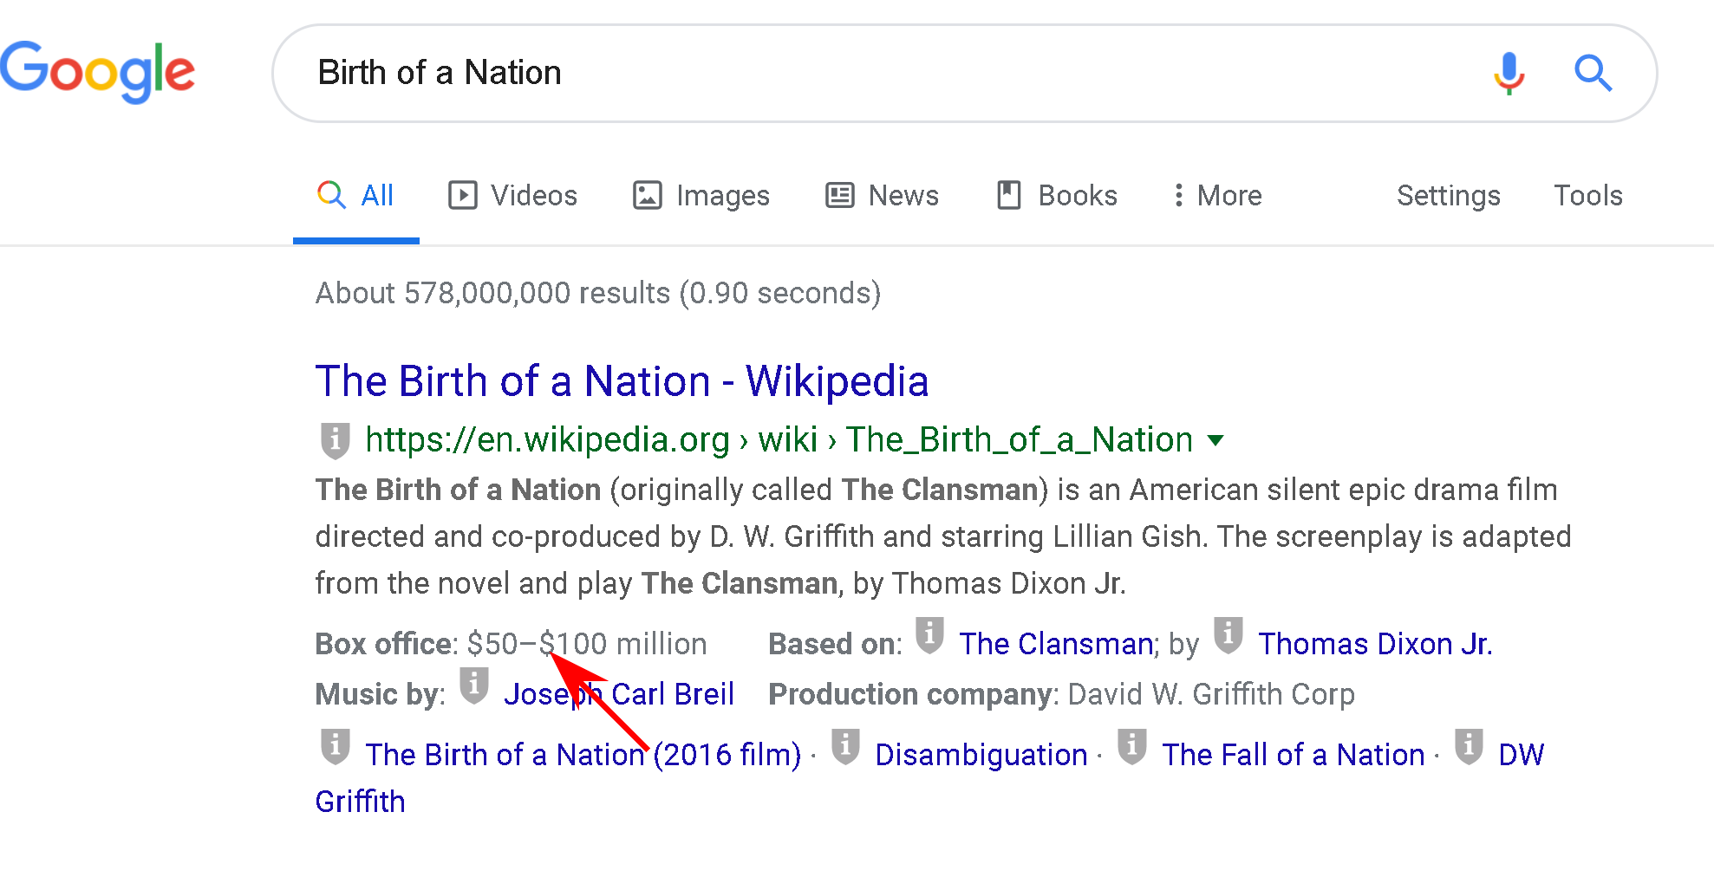Open Settings in the search bar
The image size is (1714, 877).
tap(1448, 196)
